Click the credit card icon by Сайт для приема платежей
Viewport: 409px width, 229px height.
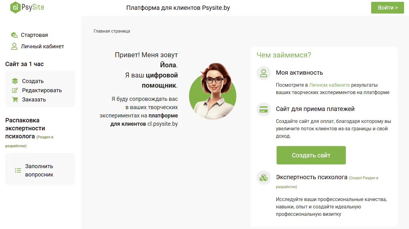click(x=264, y=109)
